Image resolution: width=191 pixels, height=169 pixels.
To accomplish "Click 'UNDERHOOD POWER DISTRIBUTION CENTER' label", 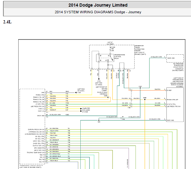I will (140, 50).
